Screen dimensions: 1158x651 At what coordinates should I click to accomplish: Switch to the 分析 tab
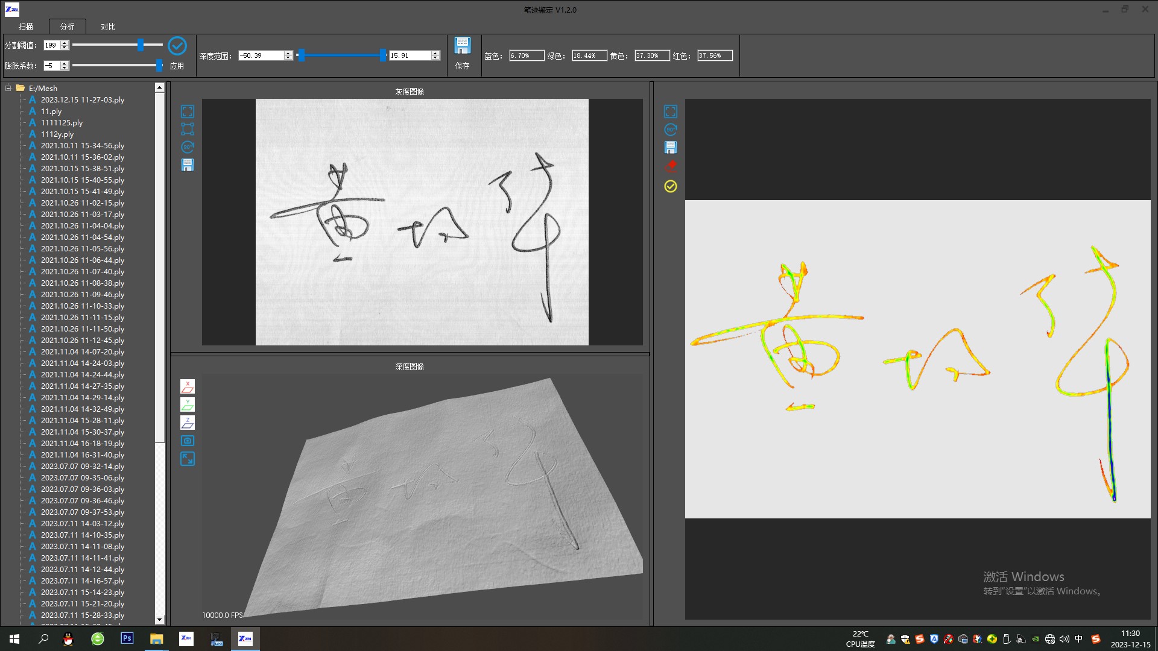(68, 27)
